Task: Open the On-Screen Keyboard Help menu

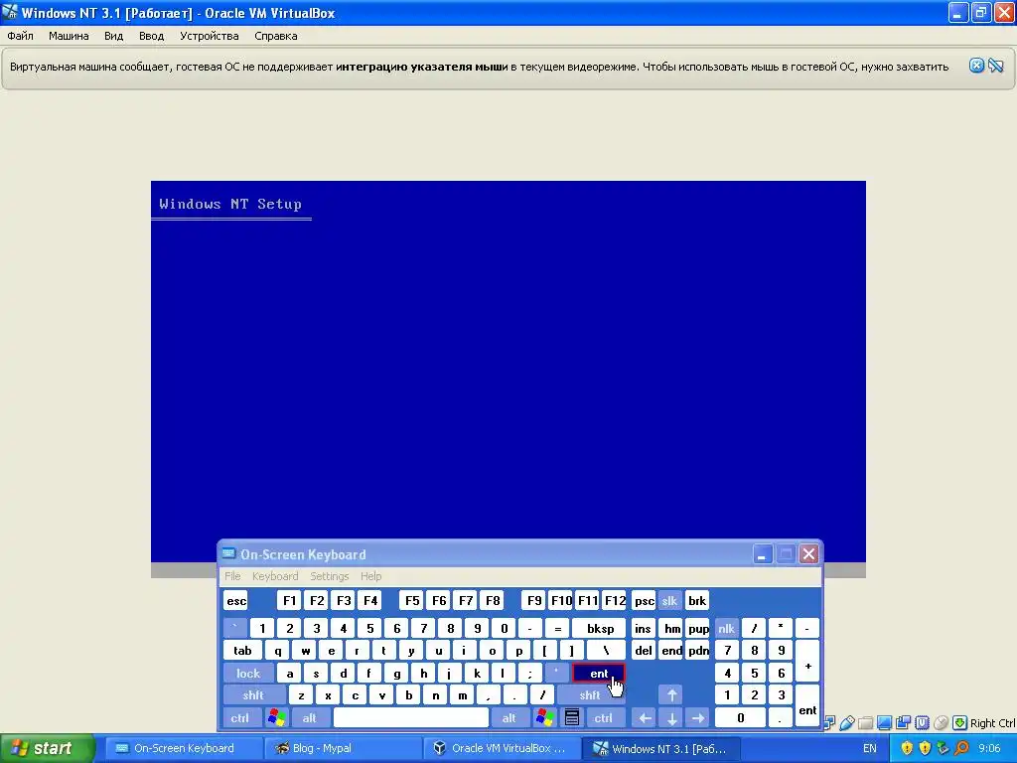Action: pyautogui.click(x=371, y=576)
